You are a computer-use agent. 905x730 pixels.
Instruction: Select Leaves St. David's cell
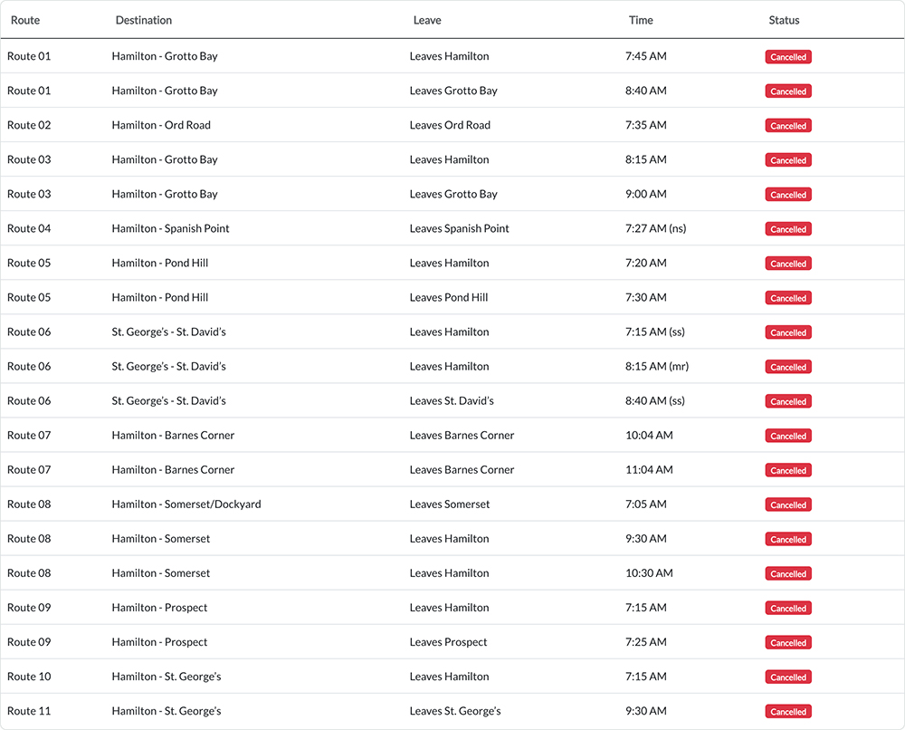point(452,400)
